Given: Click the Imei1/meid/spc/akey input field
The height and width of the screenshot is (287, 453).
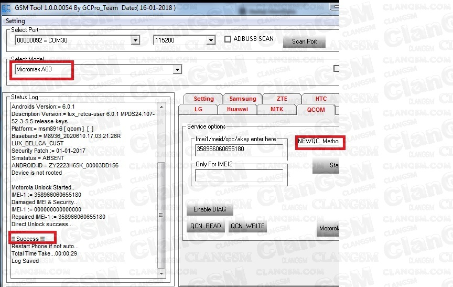Looking at the screenshot, I should [239, 150].
